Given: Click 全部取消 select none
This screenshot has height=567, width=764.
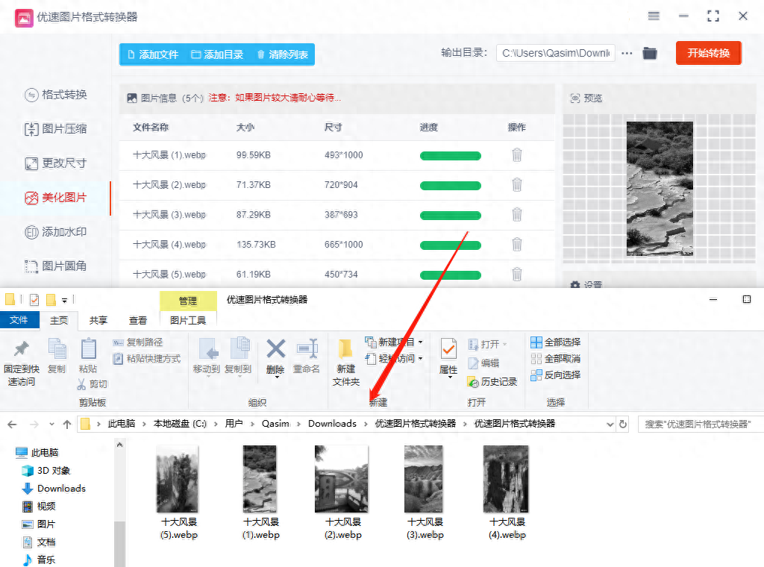Looking at the screenshot, I should tap(555, 359).
